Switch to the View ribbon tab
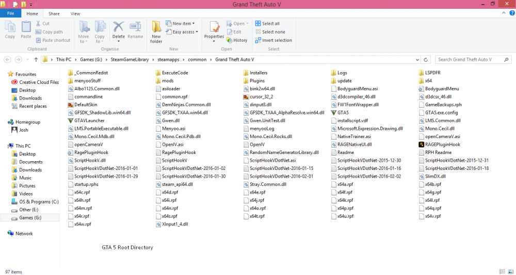516x275 pixels. (75, 14)
